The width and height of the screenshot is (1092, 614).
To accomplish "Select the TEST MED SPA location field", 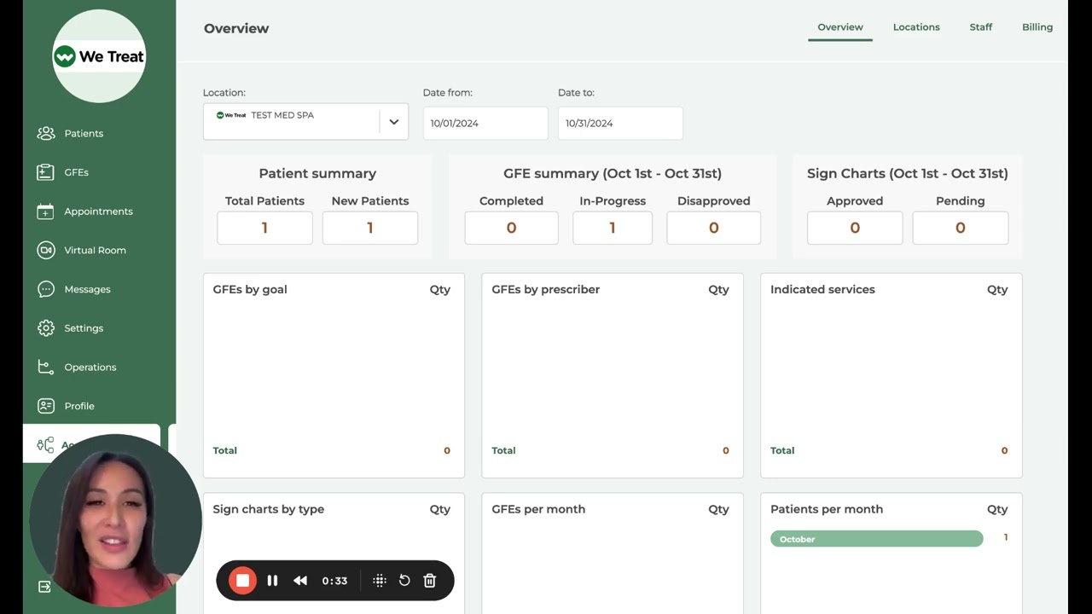I will (305, 122).
